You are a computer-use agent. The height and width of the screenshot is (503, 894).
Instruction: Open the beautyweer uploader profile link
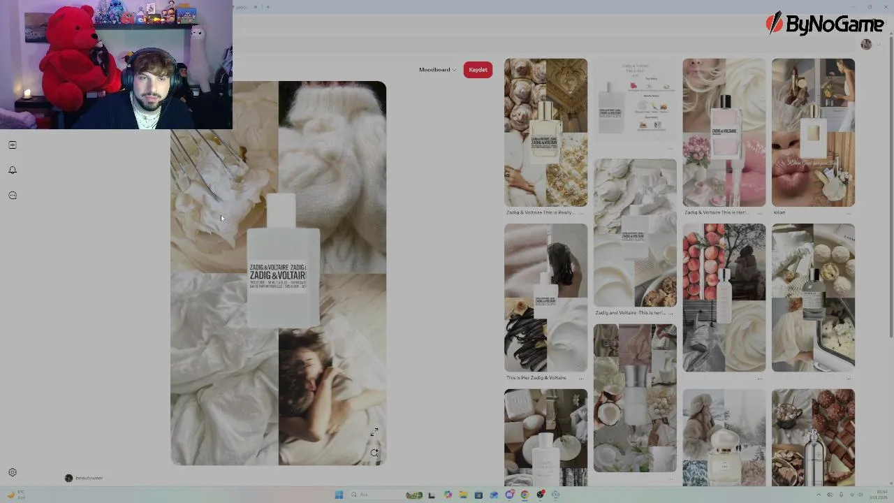coord(84,478)
